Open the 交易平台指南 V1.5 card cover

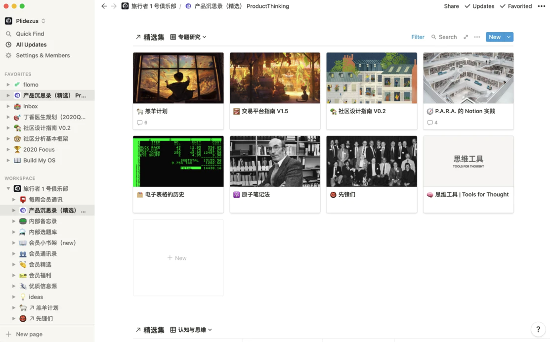[275, 78]
